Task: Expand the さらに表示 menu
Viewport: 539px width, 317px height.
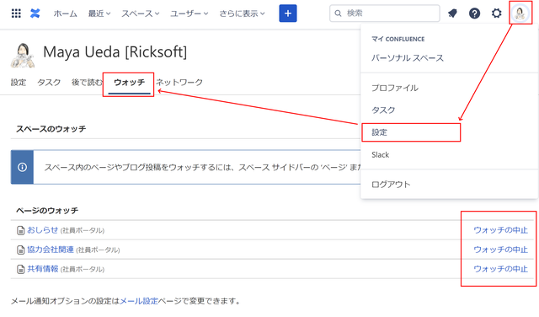Action: (242, 13)
